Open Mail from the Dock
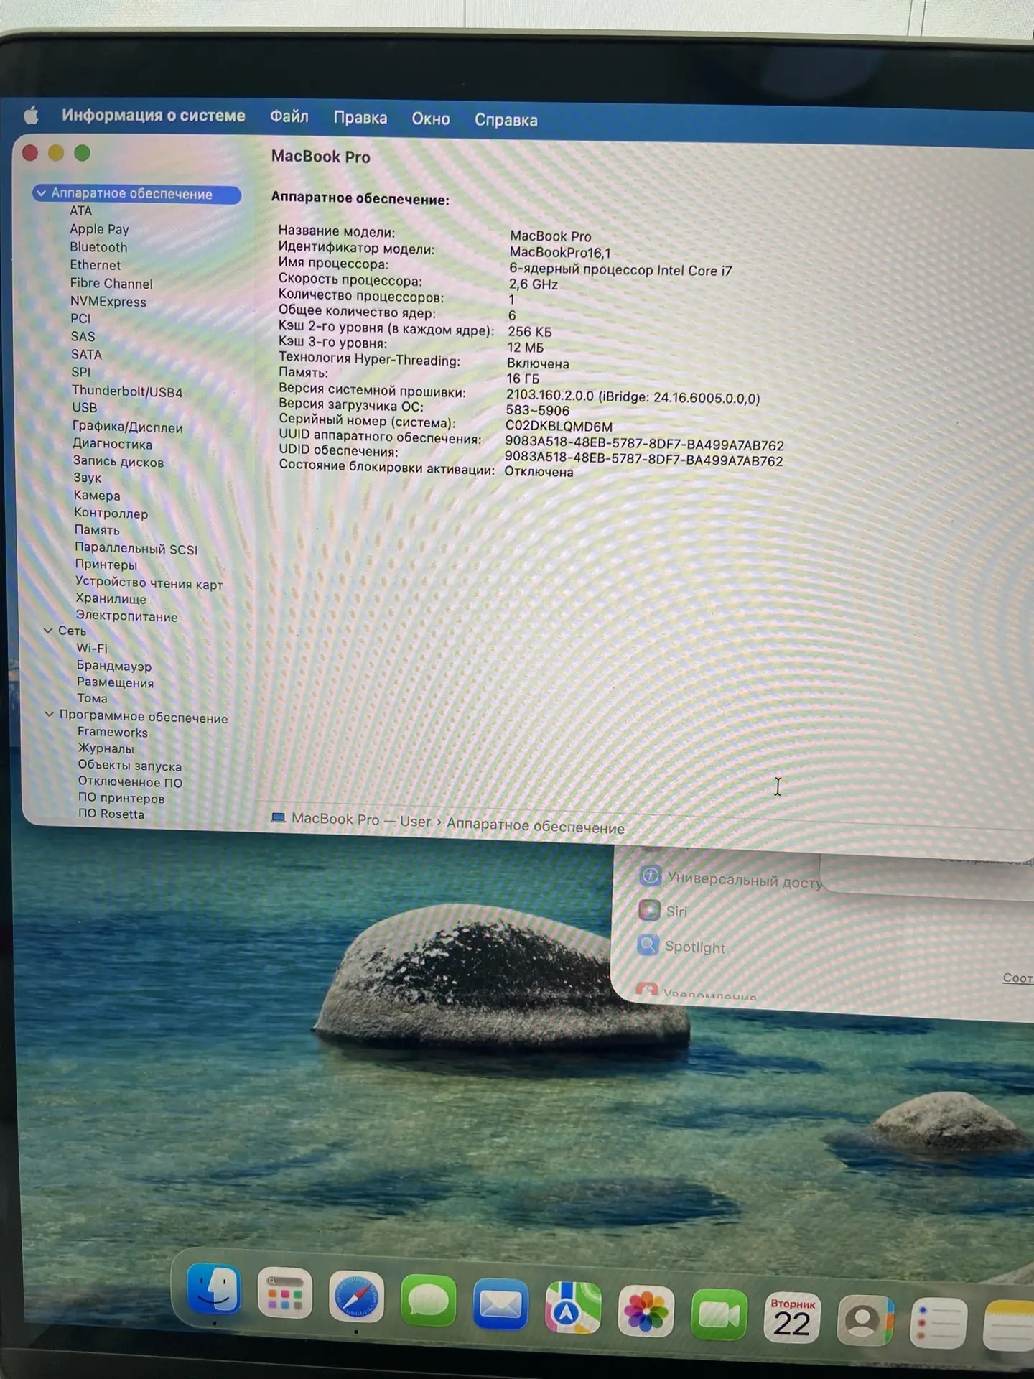The image size is (1034, 1379). (x=500, y=1304)
